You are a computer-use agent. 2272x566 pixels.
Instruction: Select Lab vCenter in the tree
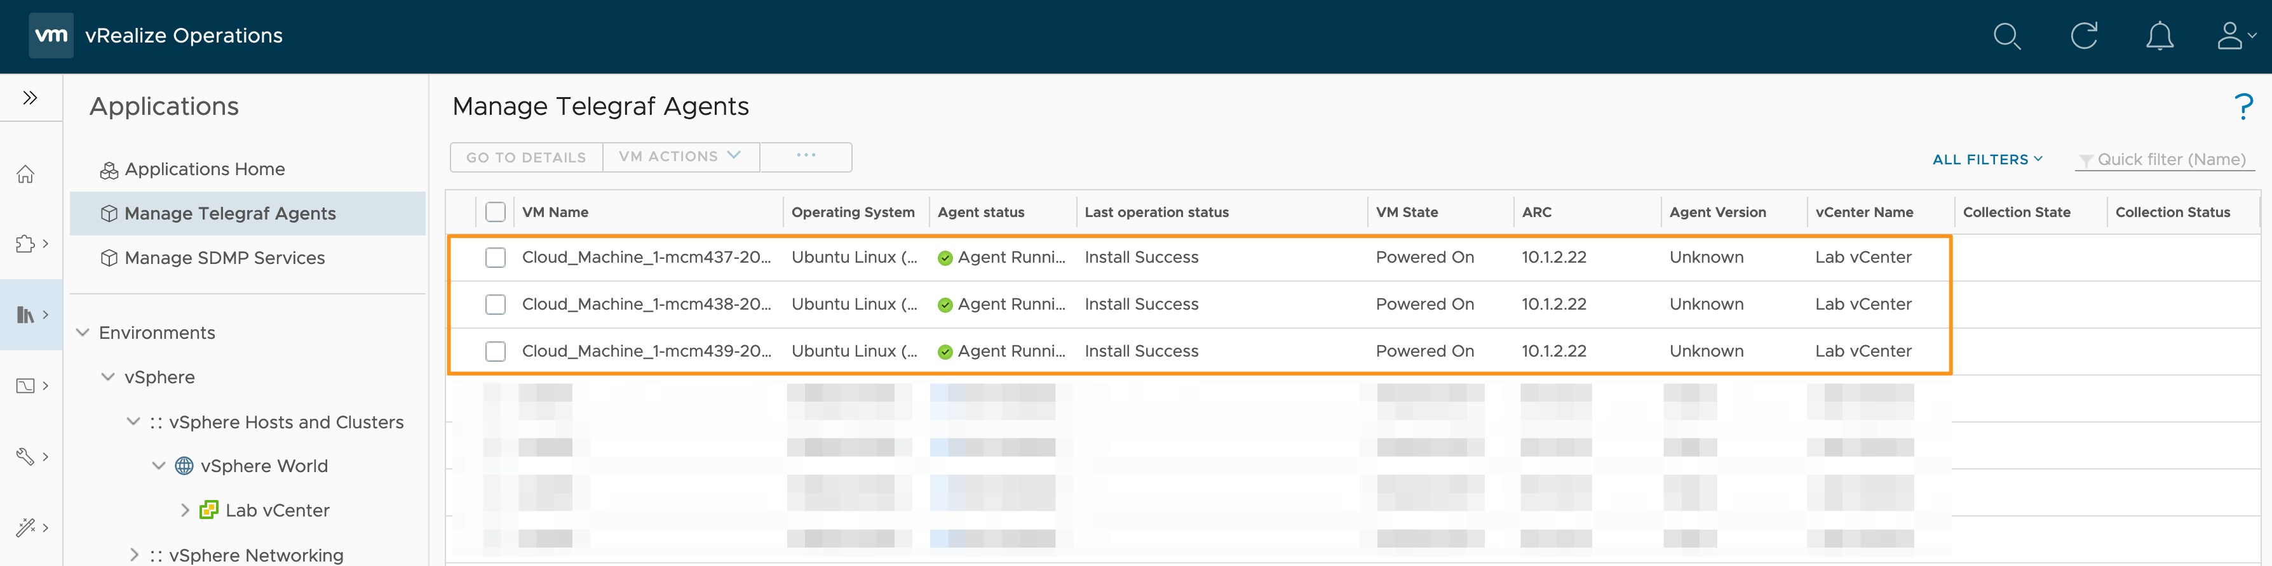click(x=277, y=510)
